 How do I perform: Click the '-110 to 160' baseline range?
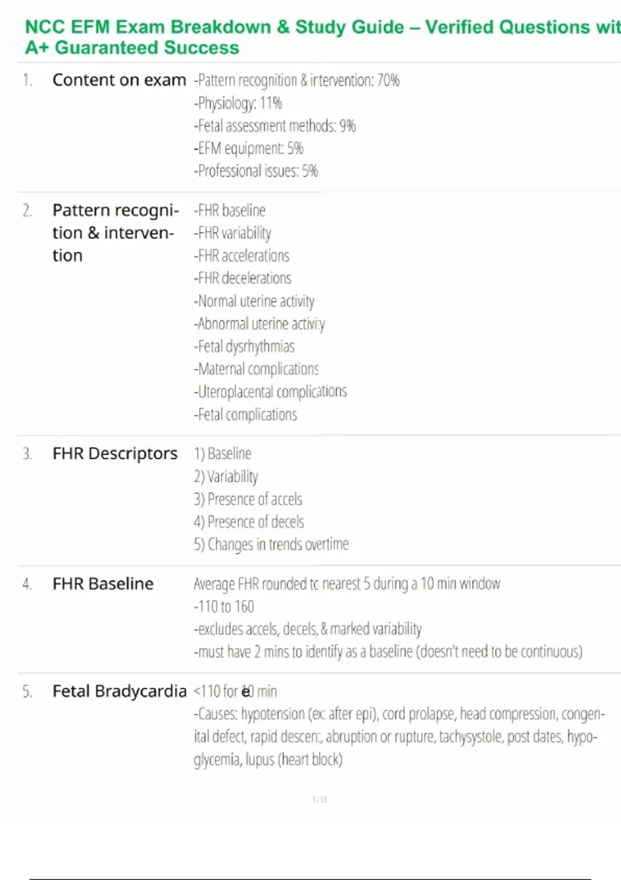click(x=224, y=606)
